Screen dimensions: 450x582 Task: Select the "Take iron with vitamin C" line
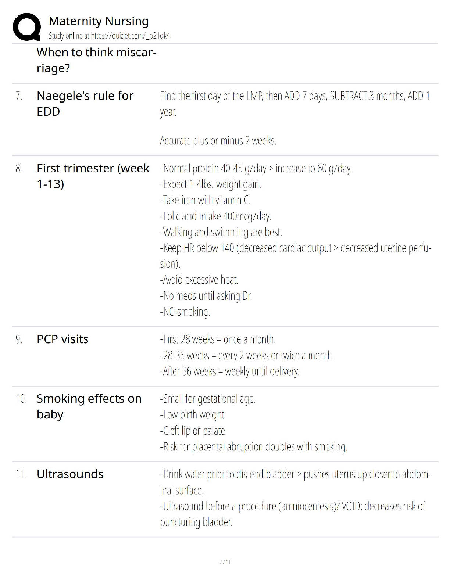click(x=205, y=200)
